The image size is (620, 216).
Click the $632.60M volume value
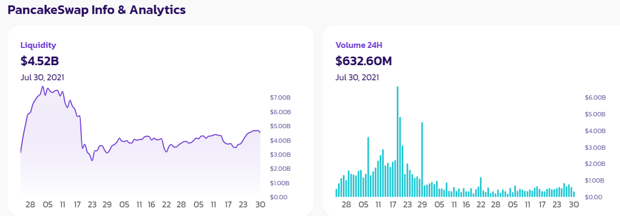[364, 61]
